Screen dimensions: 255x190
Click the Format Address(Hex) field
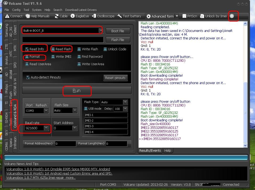point(66,143)
